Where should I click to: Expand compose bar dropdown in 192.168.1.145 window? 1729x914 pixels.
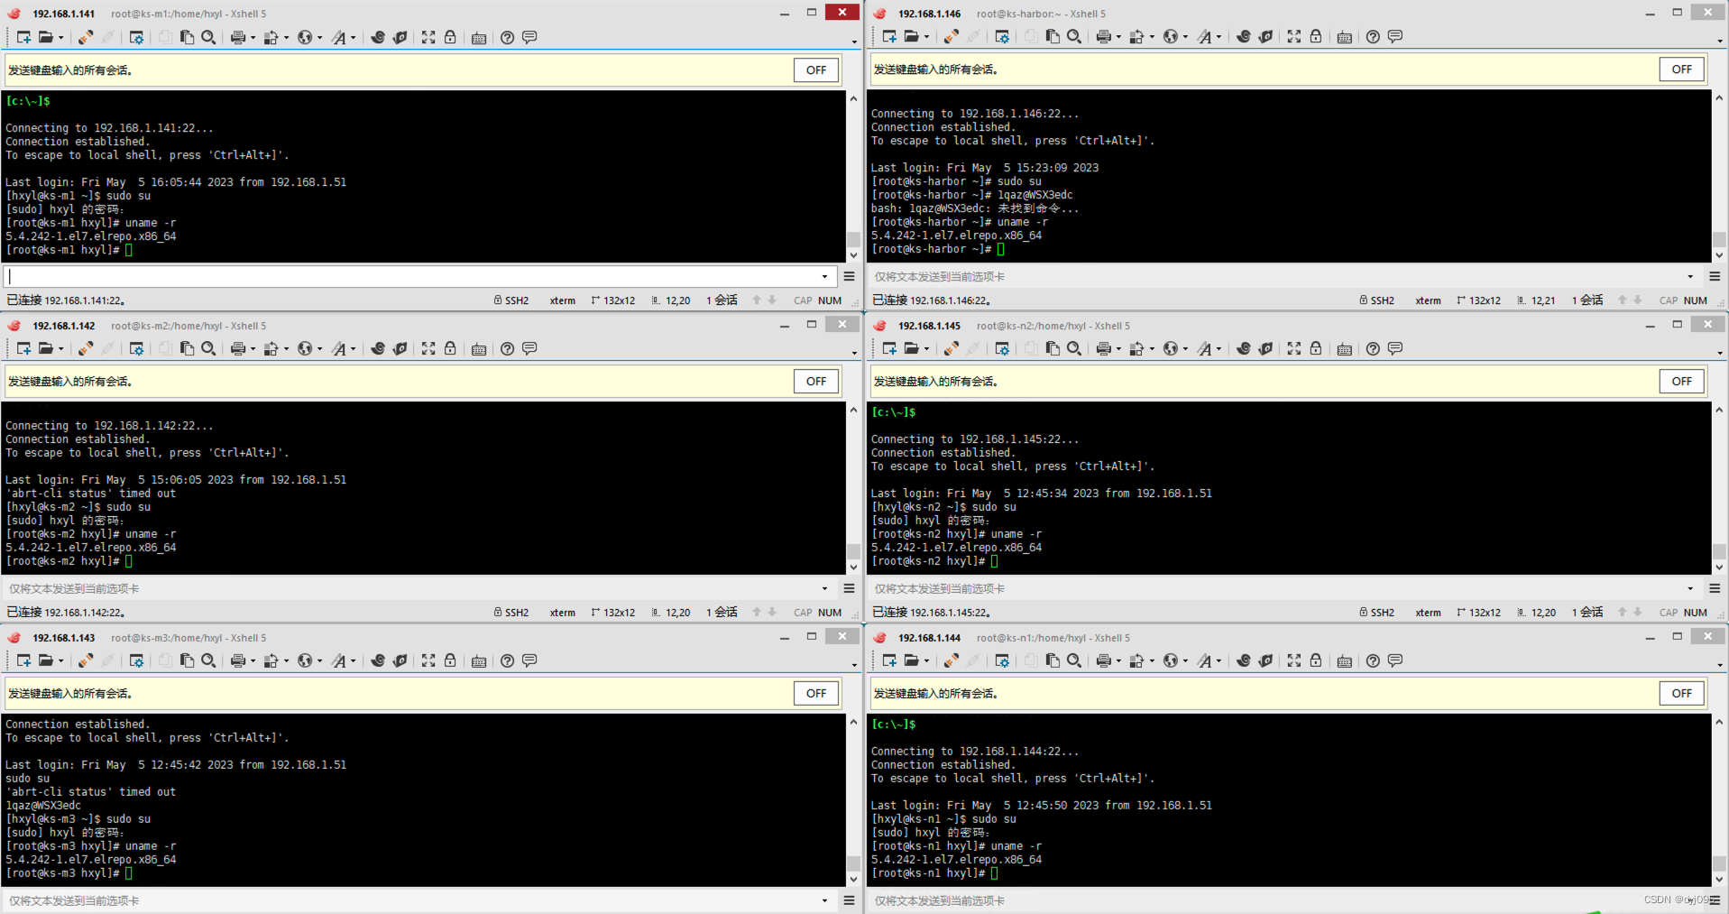pos(1690,589)
